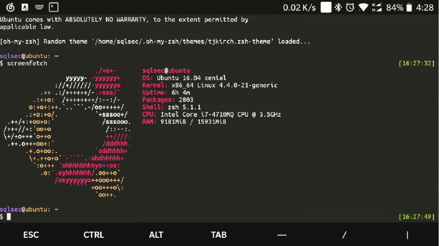The image size is (439, 246).
Task: Tap the Wi-Fi signal icon
Action: tap(363, 8)
